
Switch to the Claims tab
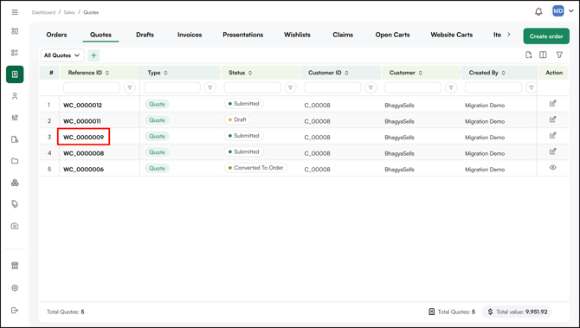343,35
